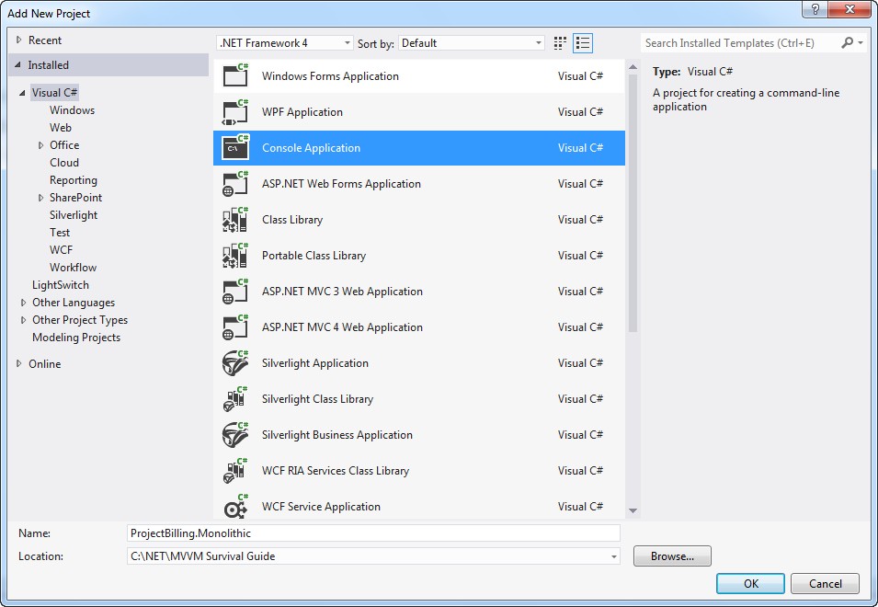Expand the SharePoint tree node
Image resolution: width=878 pixels, height=607 pixels.
coord(40,198)
